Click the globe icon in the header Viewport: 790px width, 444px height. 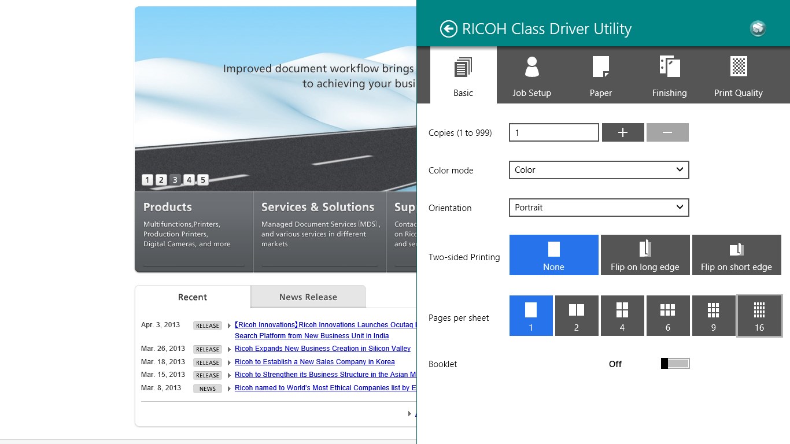(758, 28)
